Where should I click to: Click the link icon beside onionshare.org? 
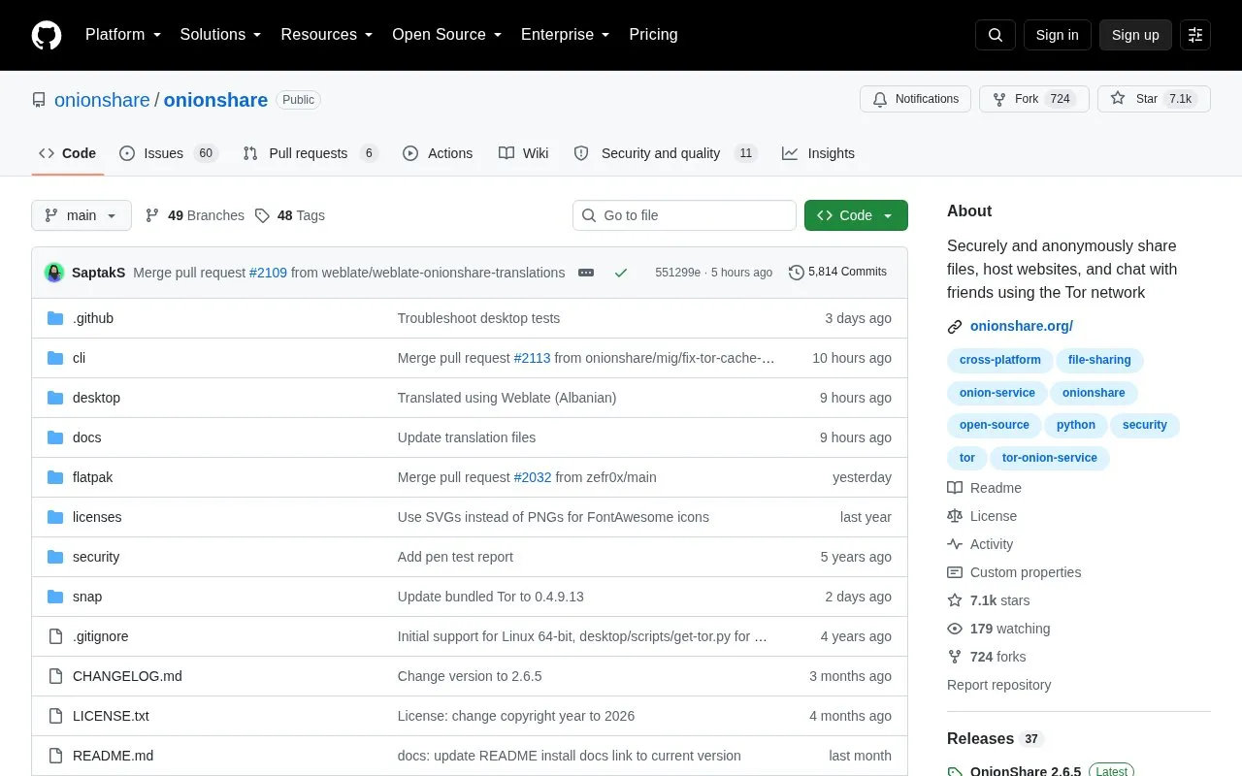(955, 327)
